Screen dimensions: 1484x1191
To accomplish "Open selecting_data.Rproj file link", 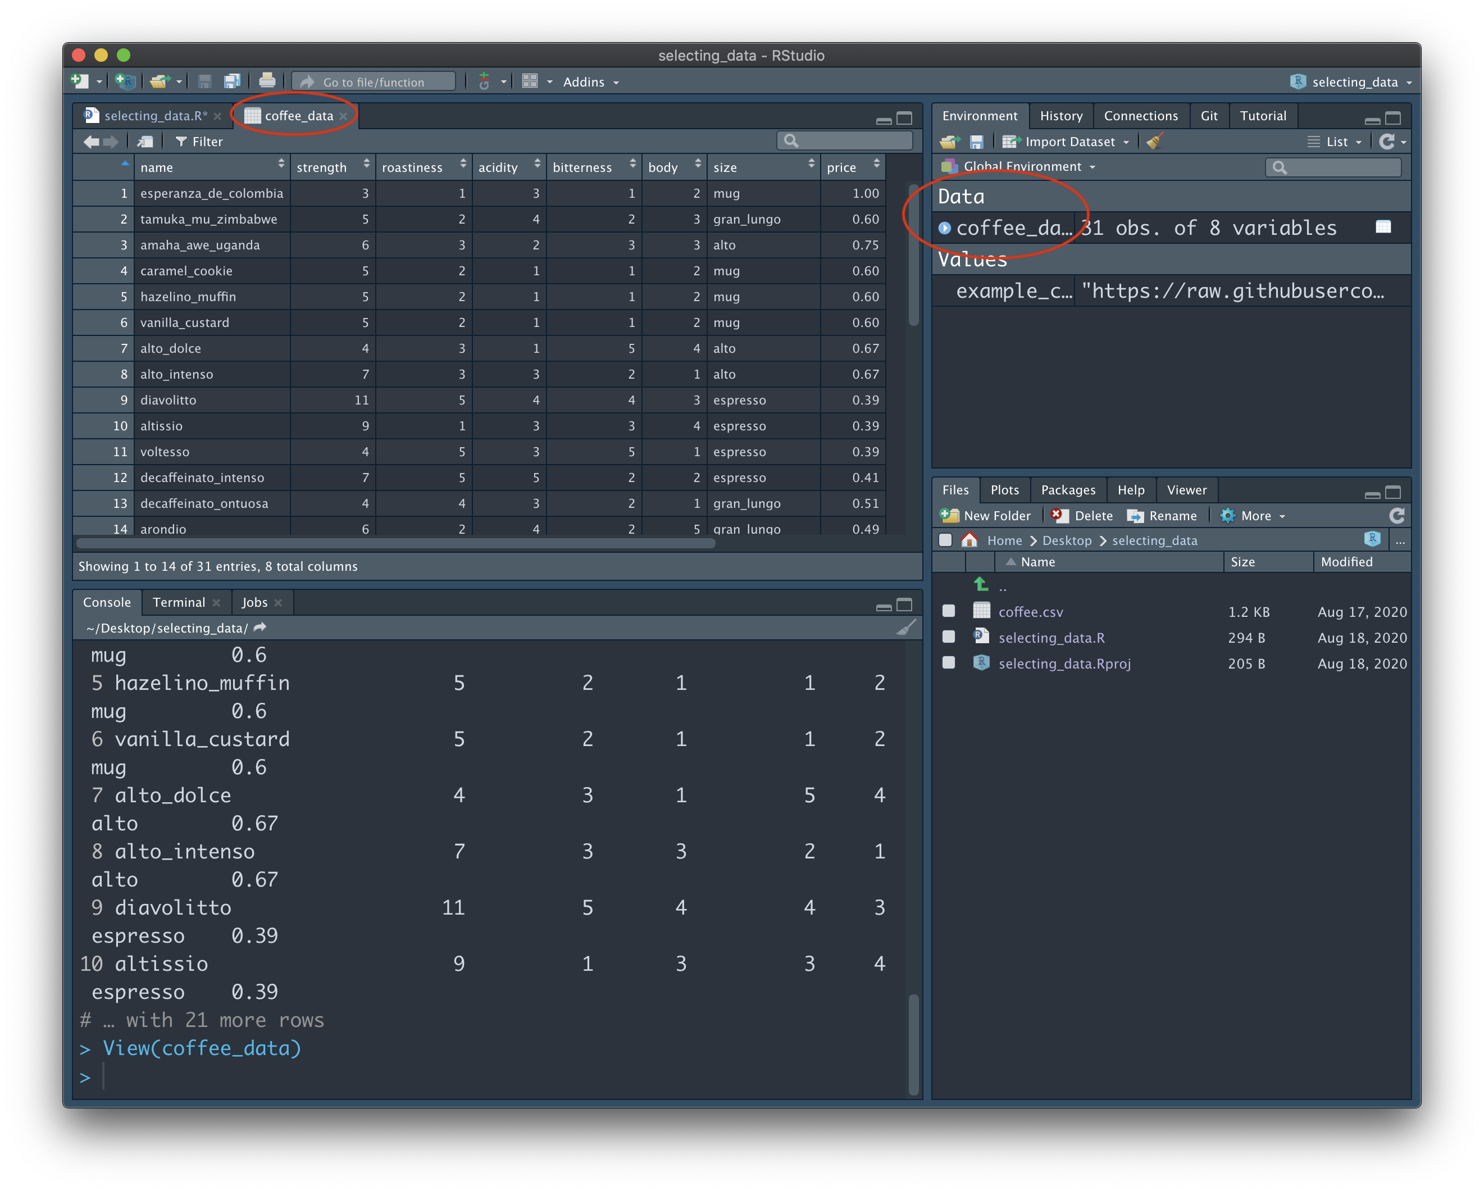I will [1064, 663].
